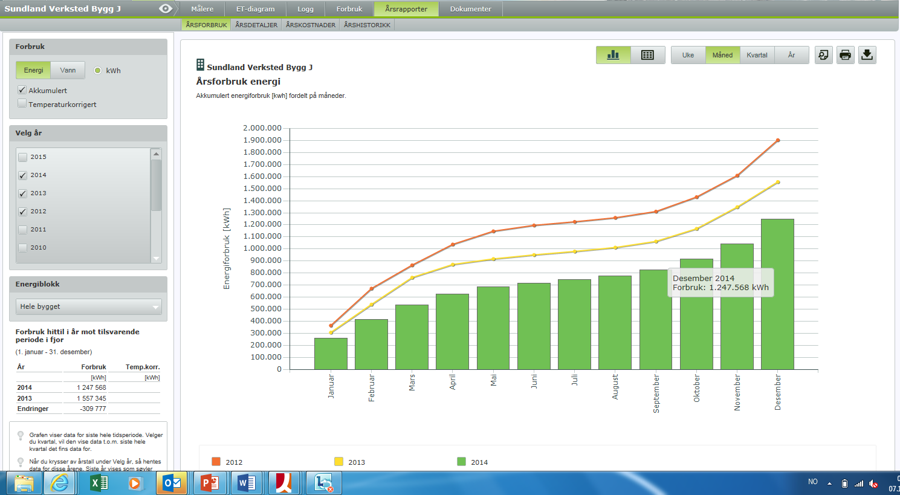900x495 pixels.
Task: Select the Vann button
Action: tap(68, 70)
